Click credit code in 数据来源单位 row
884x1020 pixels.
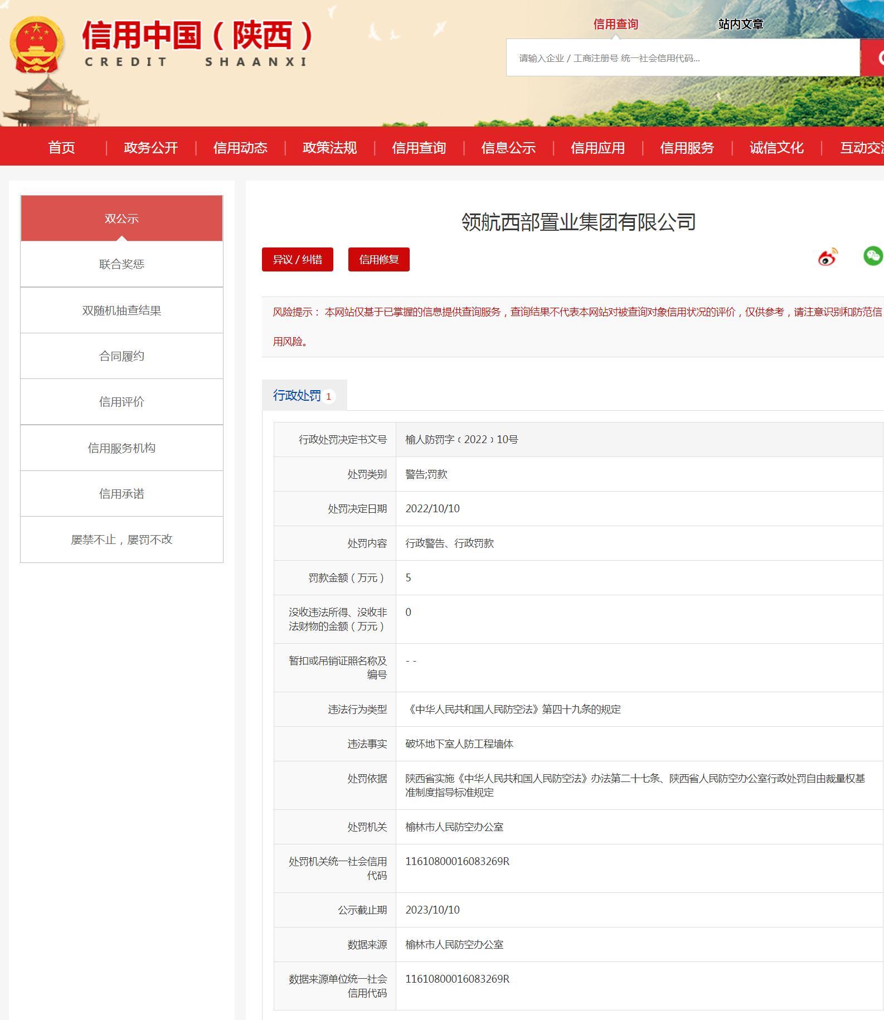pos(458,979)
